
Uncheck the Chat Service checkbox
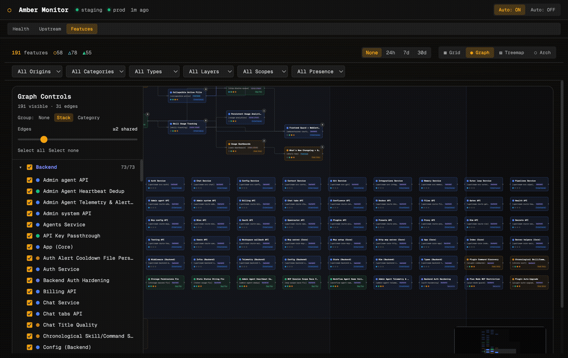tap(30, 303)
